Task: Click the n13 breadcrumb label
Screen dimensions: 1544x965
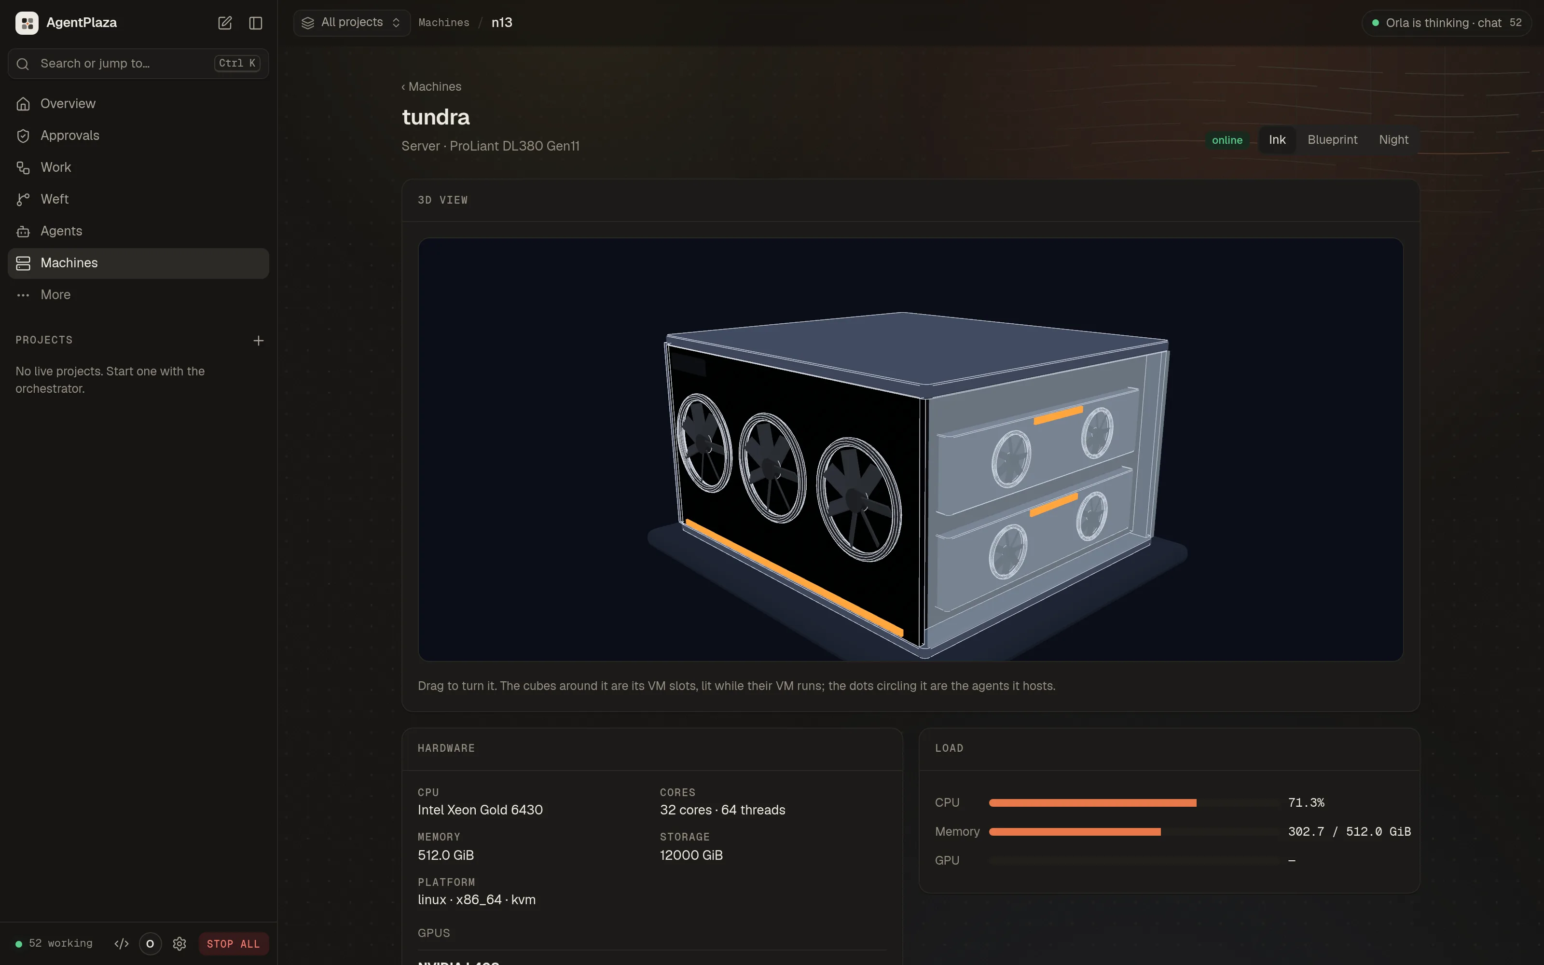Action: (501, 23)
